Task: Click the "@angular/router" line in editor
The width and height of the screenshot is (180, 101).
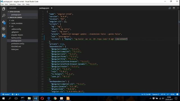Action: click(x=65, y=66)
